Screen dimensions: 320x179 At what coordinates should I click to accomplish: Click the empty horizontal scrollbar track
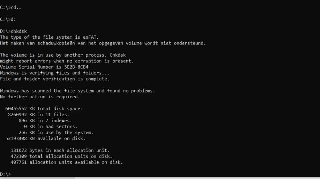coord(192,178)
